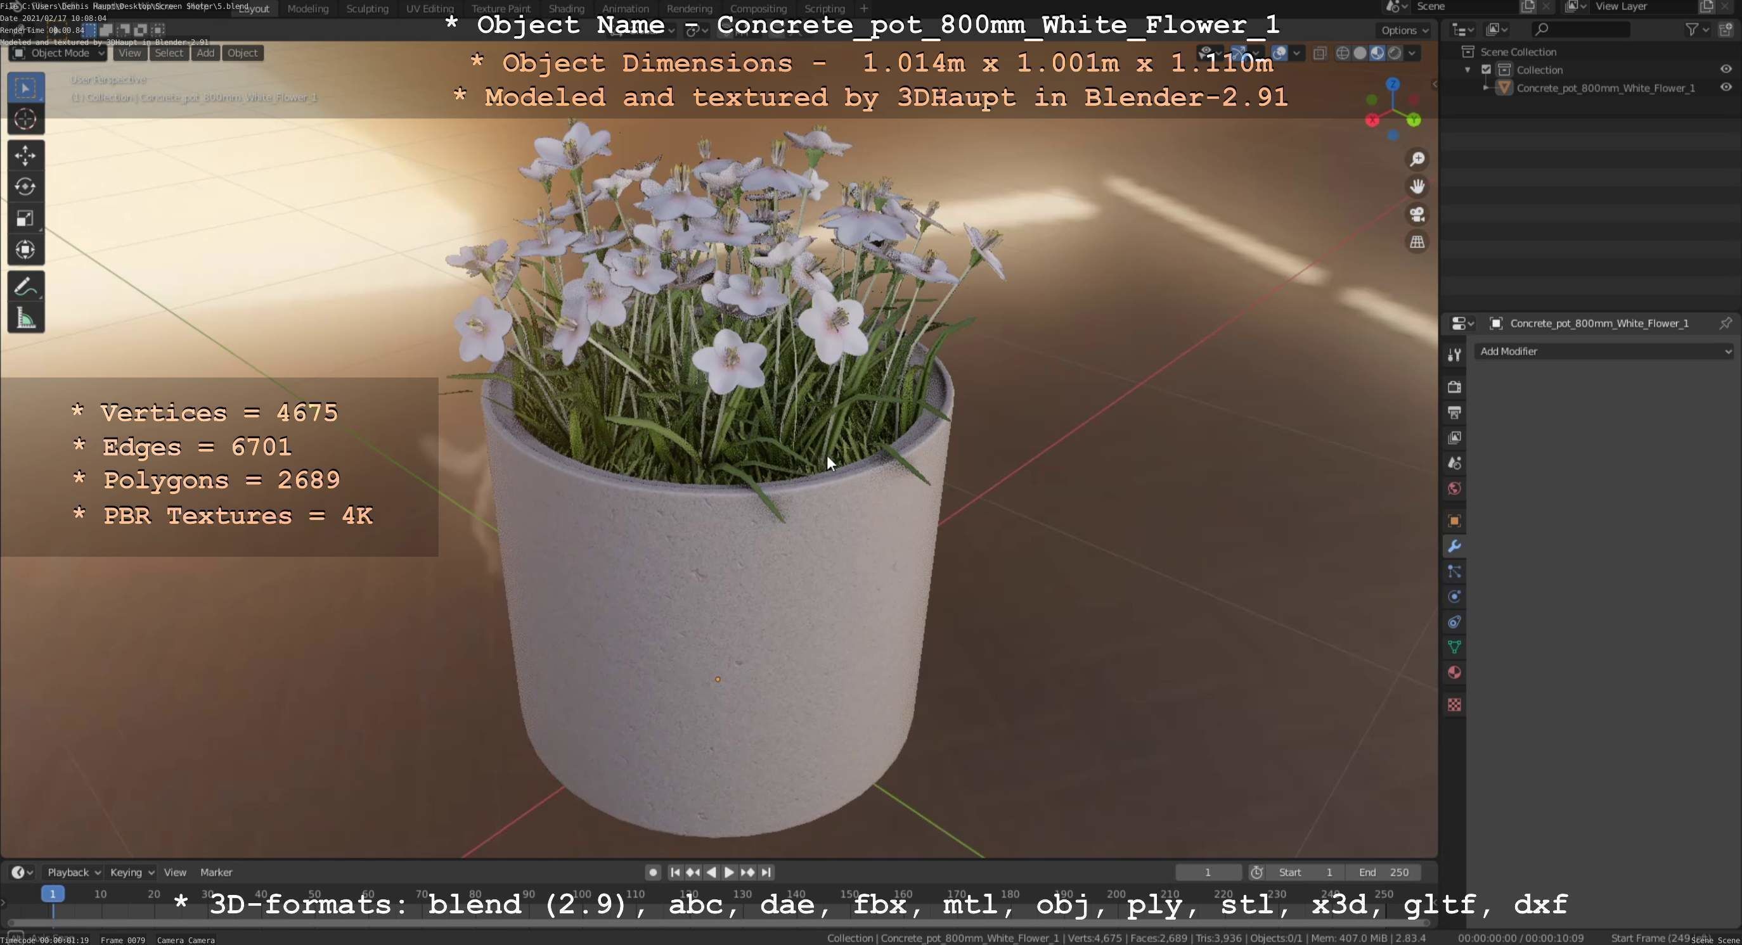Toggle camera view icon
Viewport: 1742px width, 945px height.
tap(1417, 214)
